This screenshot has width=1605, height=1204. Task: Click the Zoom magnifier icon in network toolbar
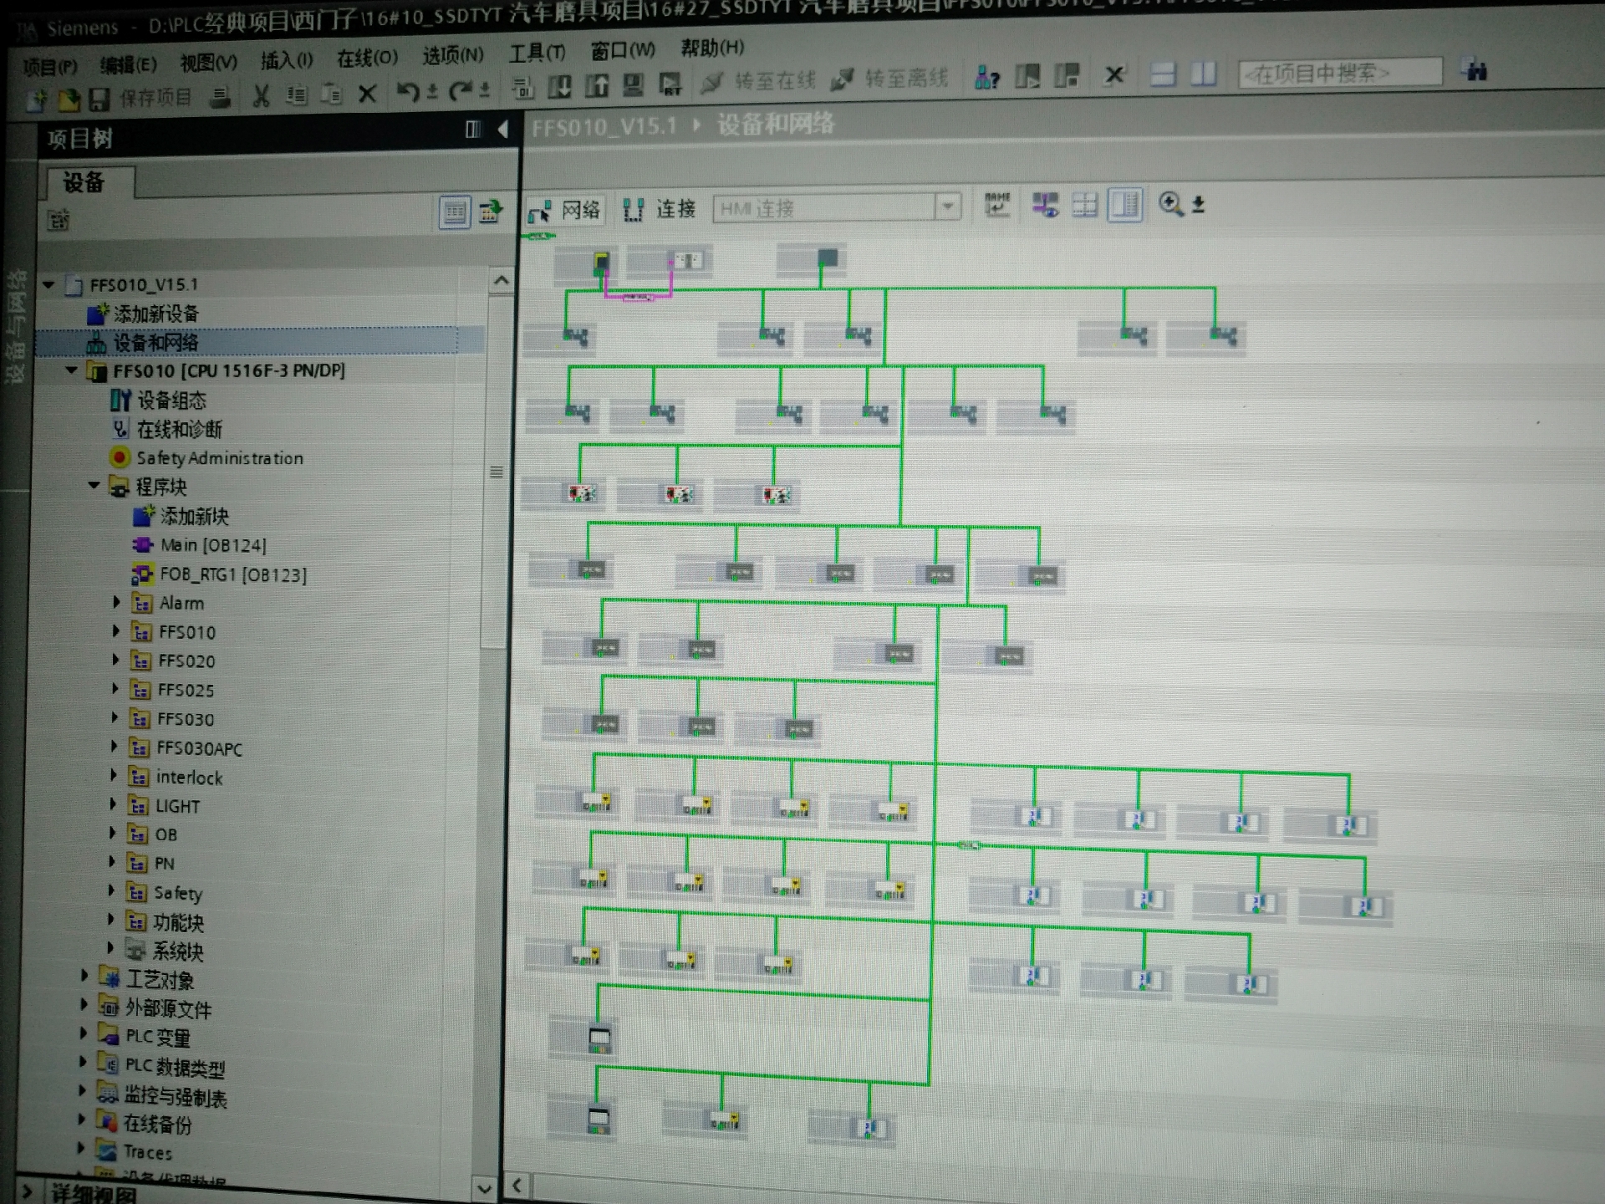tap(1170, 204)
